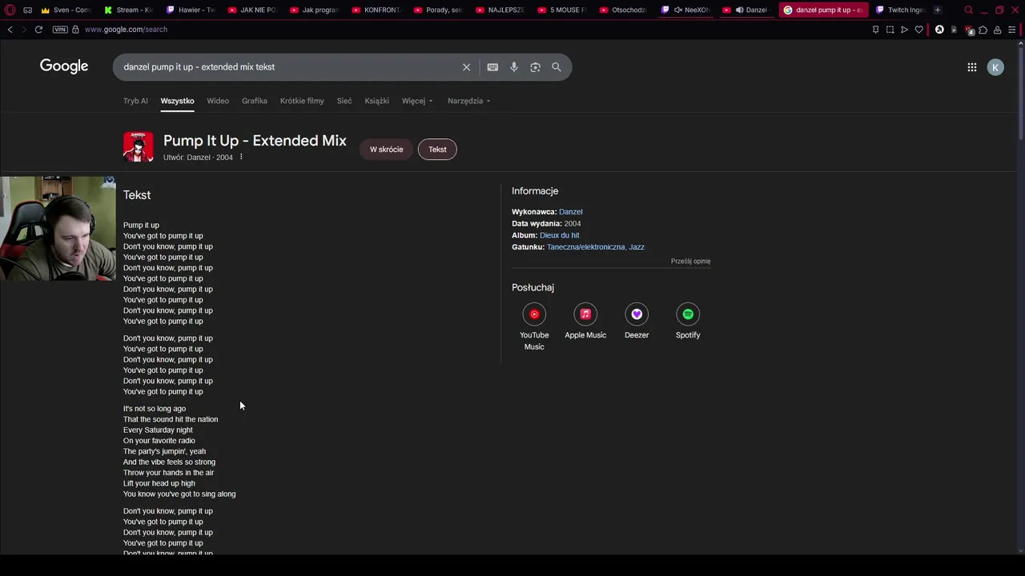Screen dimensions: 1025x576
Task: Open the browser profile icon
Action: 997,30
